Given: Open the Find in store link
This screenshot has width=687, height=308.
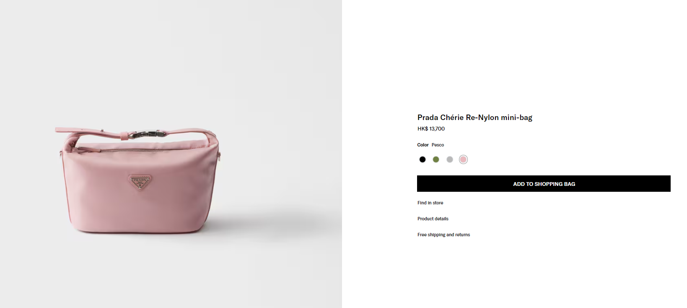Looking at the screenshot, I should (x=430, y=203).
